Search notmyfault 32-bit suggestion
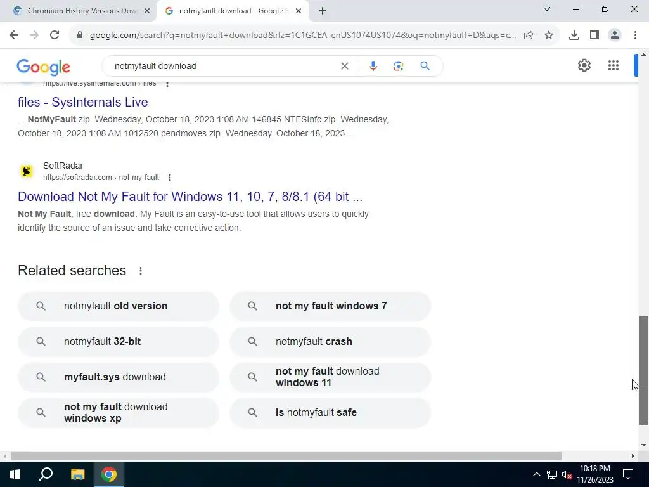The height and width of the screenshot is (487, 649). pyautogui.click(x=119, y=342)
